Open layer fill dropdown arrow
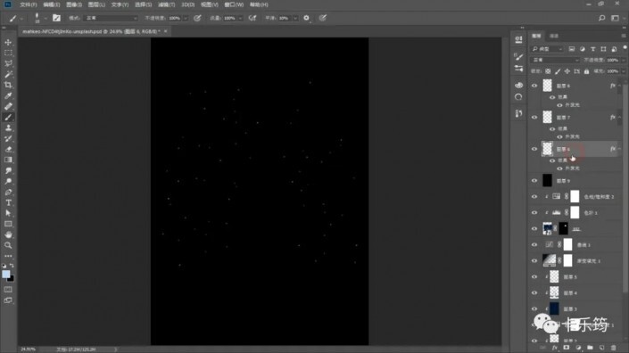Screen dimensions: 629x353 (624, 71)
